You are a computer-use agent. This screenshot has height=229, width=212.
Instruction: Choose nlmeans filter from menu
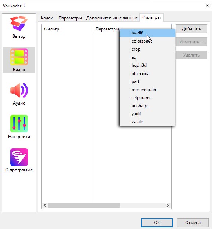click(x=147, y=73)
